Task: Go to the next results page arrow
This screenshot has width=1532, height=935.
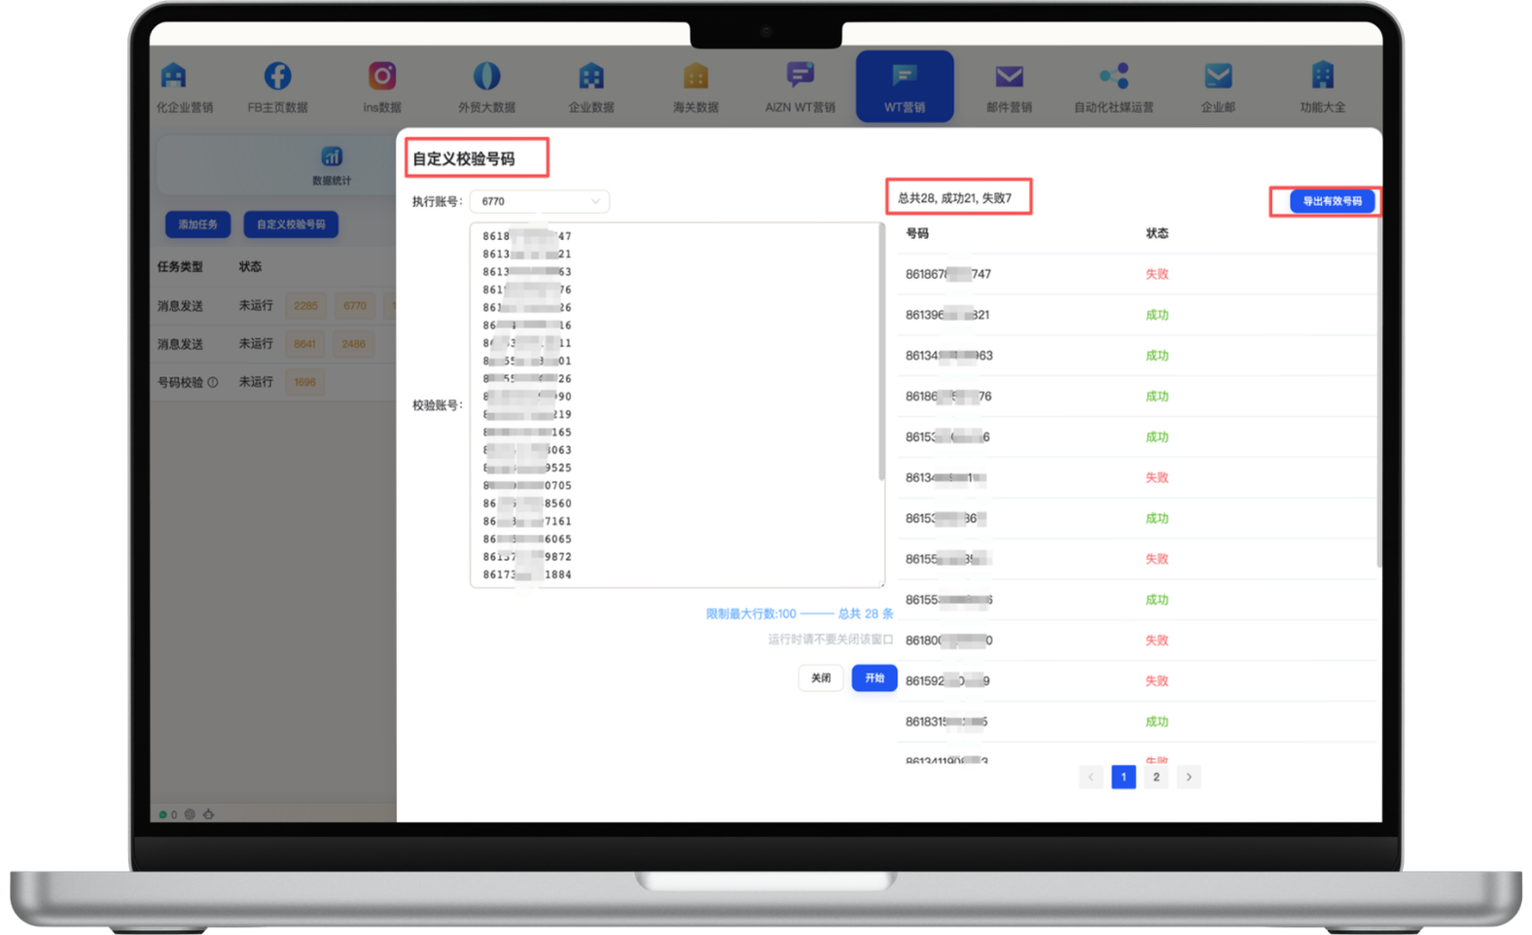Action: pyautogui.click(x=1189, y=777)
